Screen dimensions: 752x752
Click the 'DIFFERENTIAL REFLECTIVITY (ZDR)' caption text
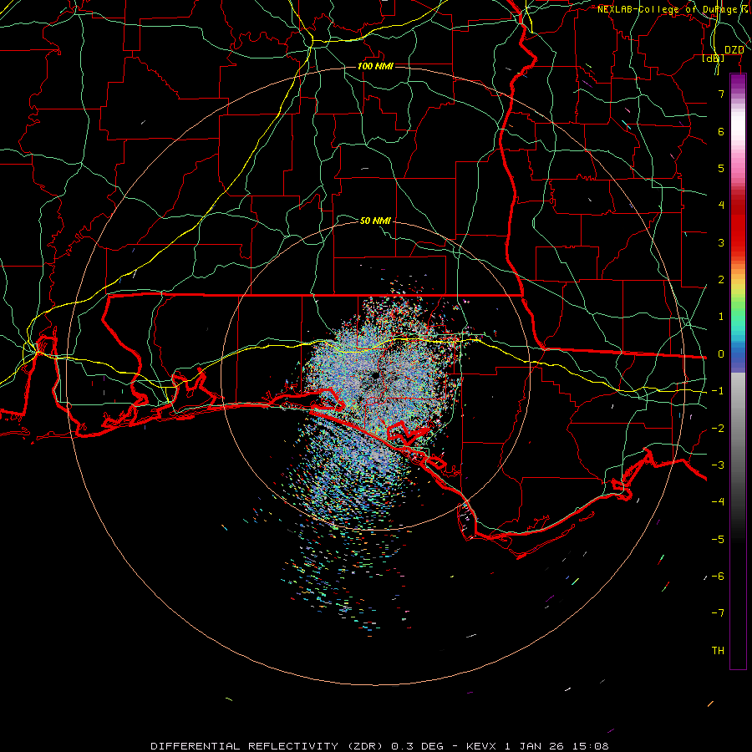[x=267, y=746]
